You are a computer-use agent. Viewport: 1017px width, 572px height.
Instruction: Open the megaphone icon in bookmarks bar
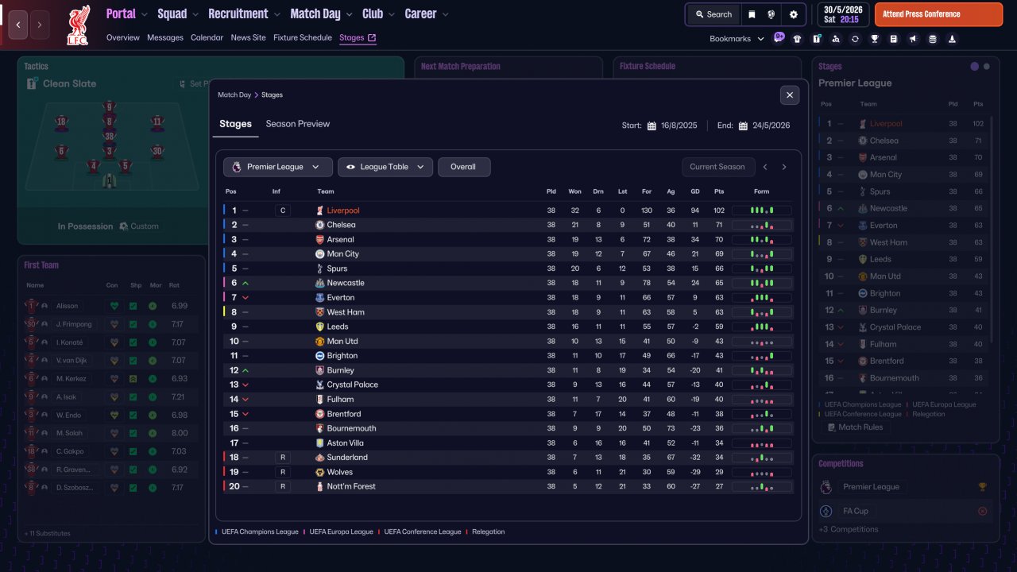pos(913,38)
